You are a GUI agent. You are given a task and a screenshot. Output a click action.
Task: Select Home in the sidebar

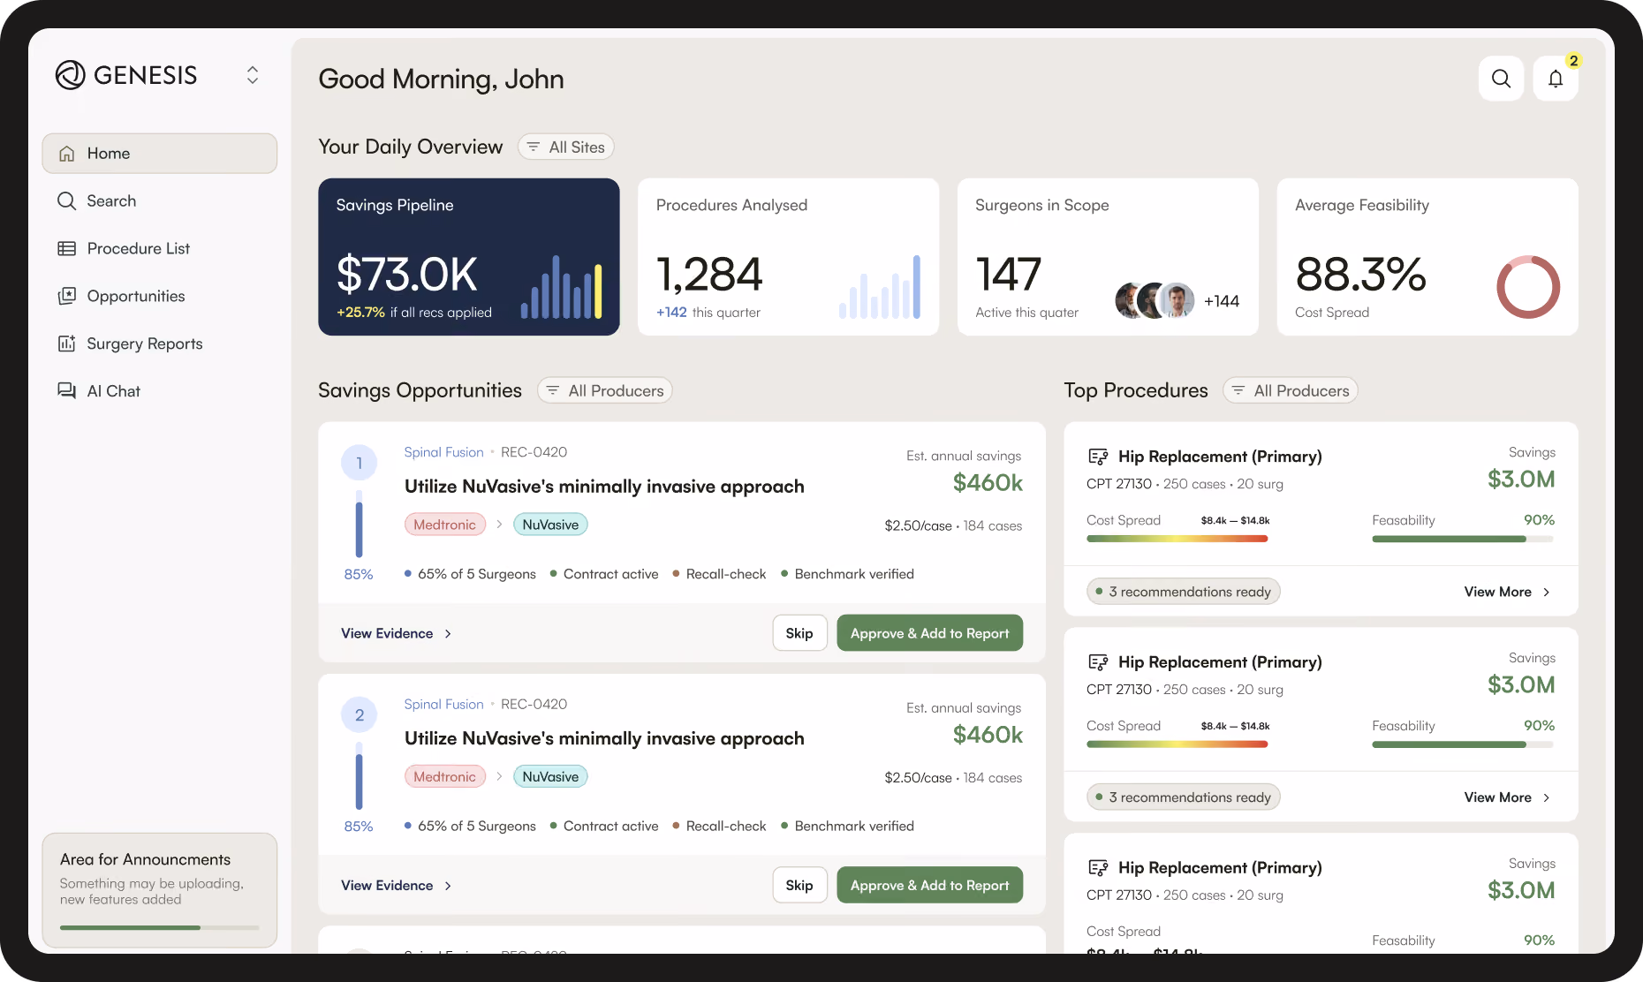[159, 154]
